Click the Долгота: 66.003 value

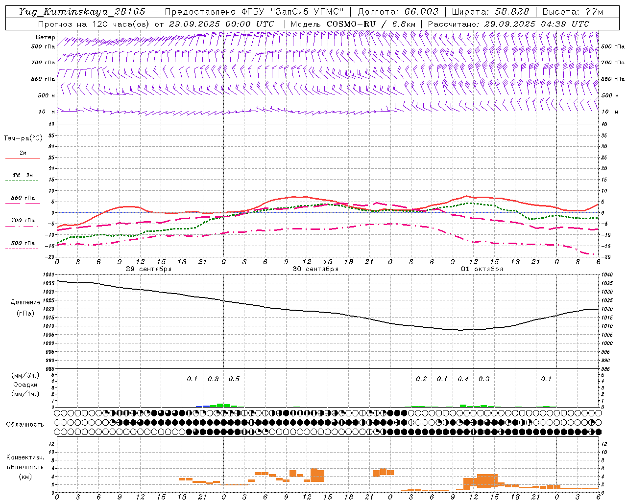pyautogui.click(x=398, y=12)
